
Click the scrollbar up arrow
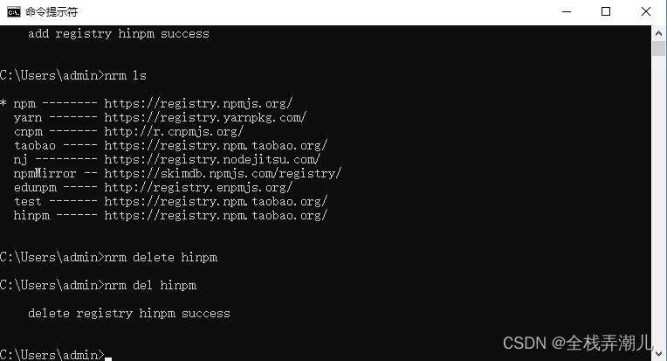pyautogui.click(x=659, y=32)
